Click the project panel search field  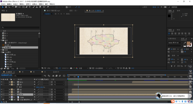tap(20, 28)
